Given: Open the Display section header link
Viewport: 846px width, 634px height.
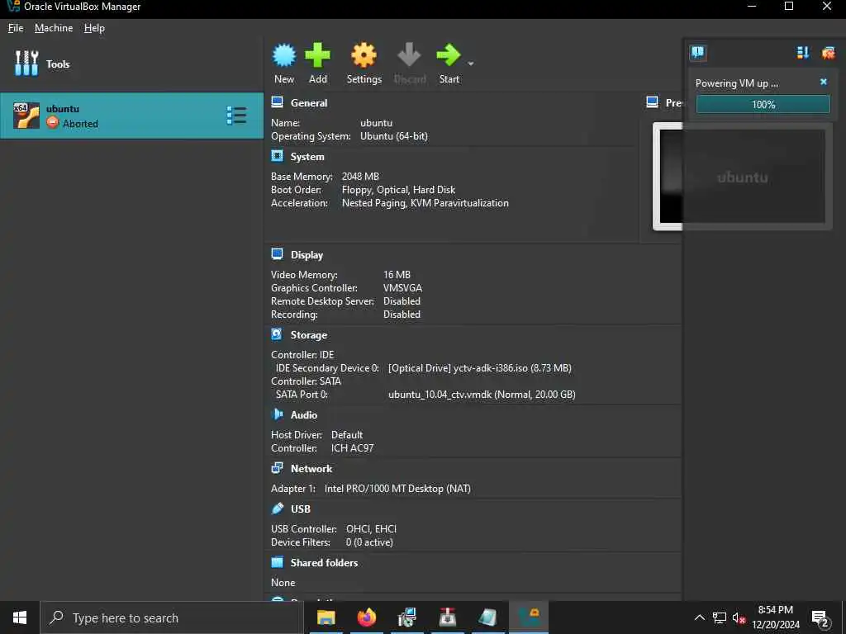Looking at the screenshot, I should pos(307,255).
